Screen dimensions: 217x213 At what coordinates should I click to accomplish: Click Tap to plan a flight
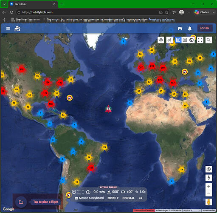(x=46, y=201)
